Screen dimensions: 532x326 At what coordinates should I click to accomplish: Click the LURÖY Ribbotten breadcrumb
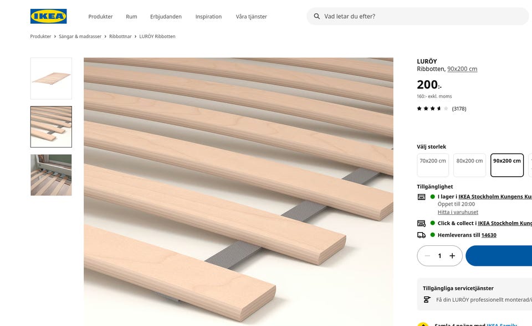pos(157,36)
